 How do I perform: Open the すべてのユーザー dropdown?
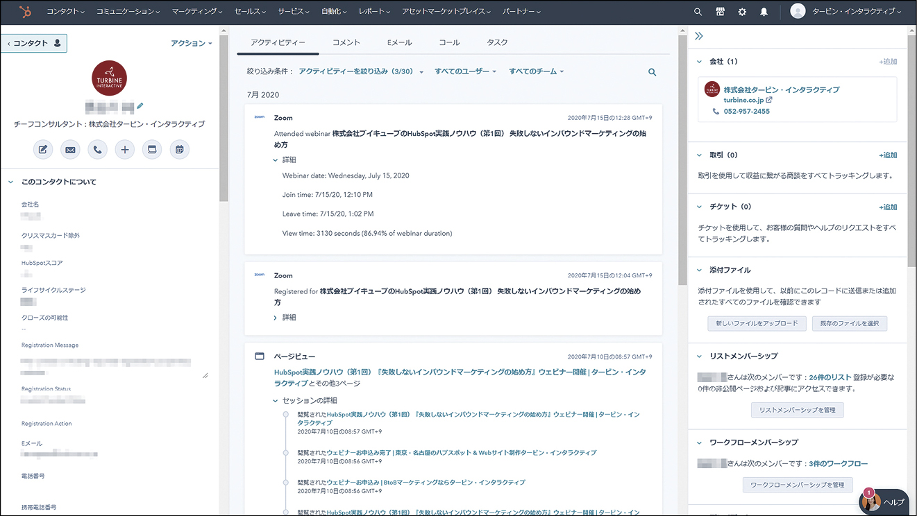pyautogui.click(x=465, y=71)
